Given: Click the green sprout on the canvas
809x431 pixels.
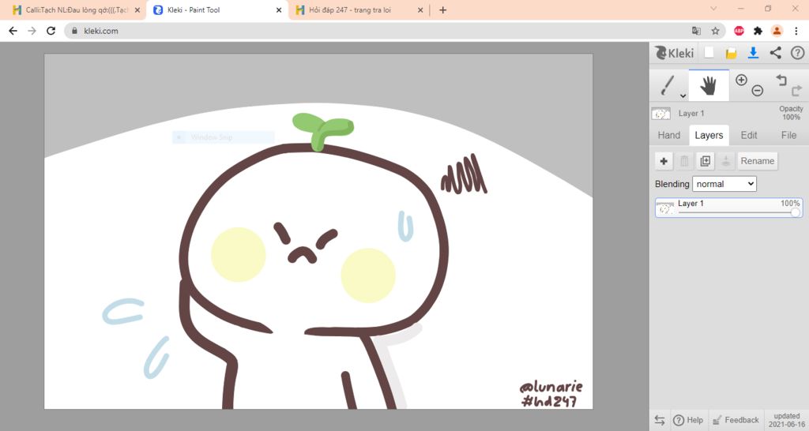Looking at the screenshot, I should click(323, 130).
